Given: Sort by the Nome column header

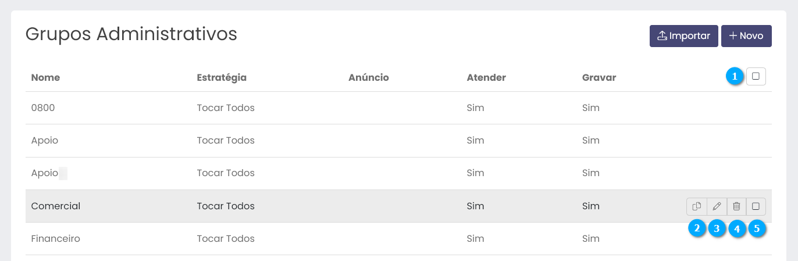Looking at the screenshot, I should click(45, 77).
